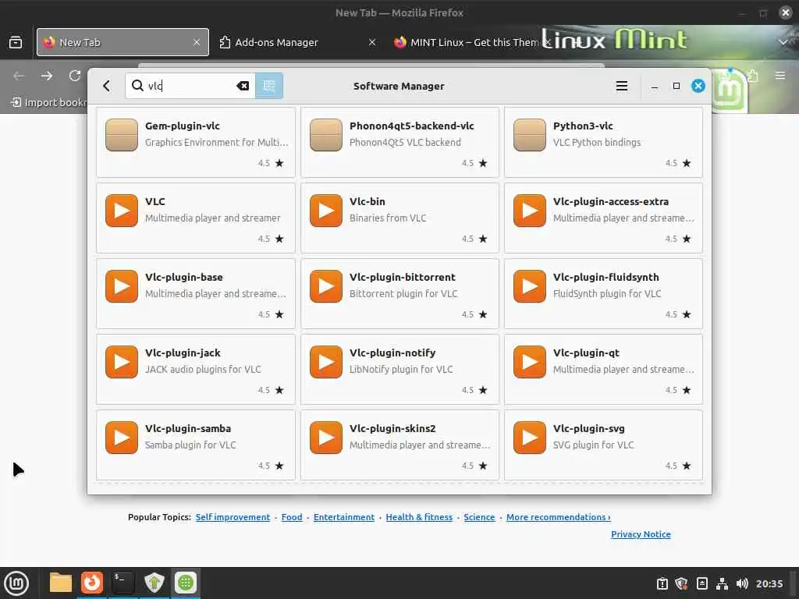Viewport: 799px width, 599px height.
Task: Select Vlc-plugin-base icon
Action: pyautogui.click(x=122, y=286)
